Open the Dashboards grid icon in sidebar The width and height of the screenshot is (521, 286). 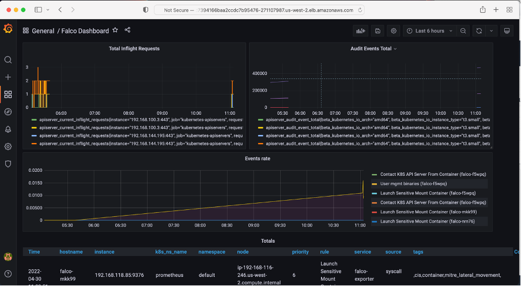pyautogui.click(x=8, y=95)
